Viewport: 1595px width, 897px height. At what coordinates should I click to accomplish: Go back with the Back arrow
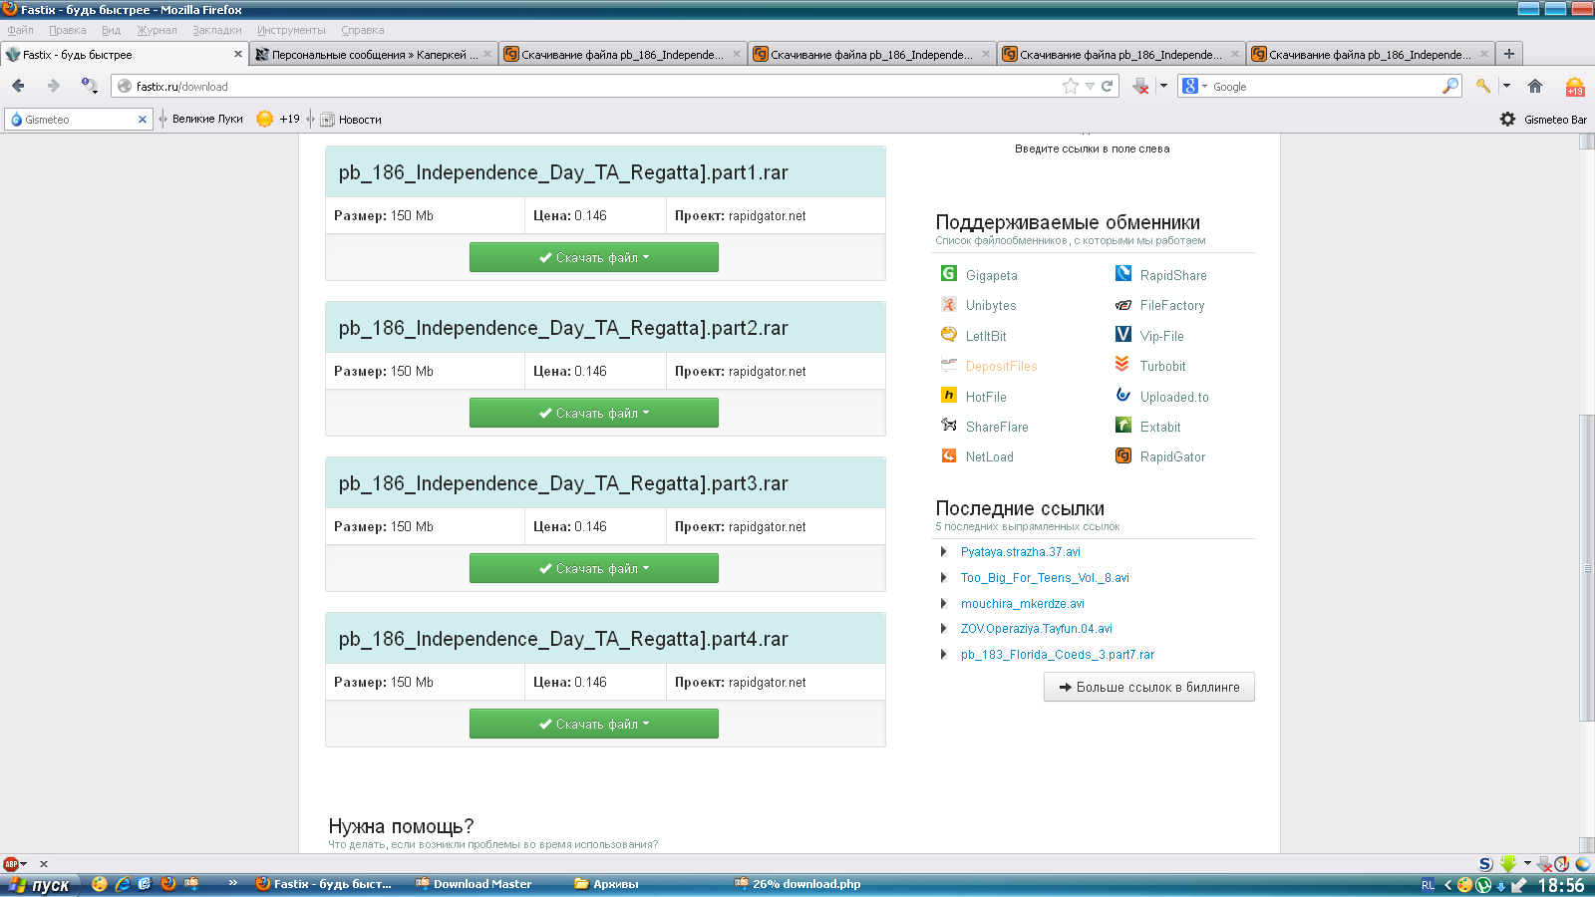click(x=18, y=87)
